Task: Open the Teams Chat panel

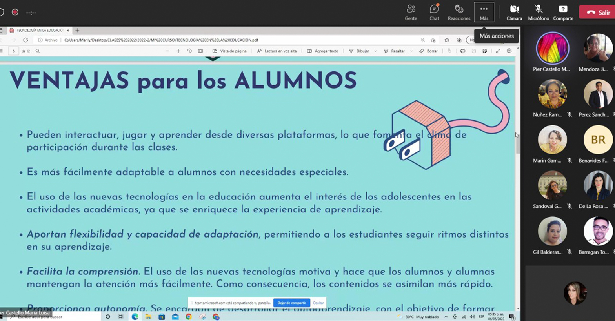Action: coord(434,12)
